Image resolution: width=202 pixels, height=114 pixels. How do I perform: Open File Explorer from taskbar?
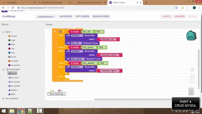[x=12, y=111]
